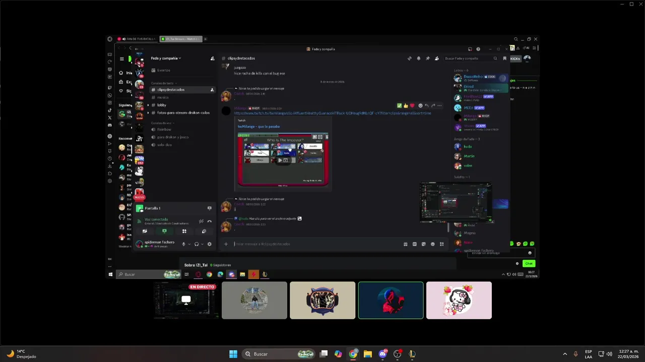Click the forward arrow on the message
The width and height of the screenshot is (645, 362).
point(433,106)
